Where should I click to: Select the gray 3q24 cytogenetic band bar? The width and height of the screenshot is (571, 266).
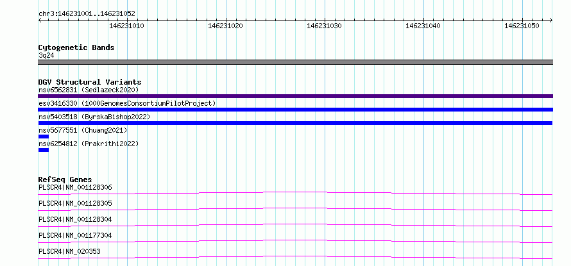point(295,62)
